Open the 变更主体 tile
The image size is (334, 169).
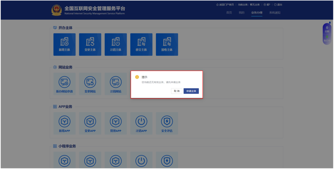[x=90, y=44]
